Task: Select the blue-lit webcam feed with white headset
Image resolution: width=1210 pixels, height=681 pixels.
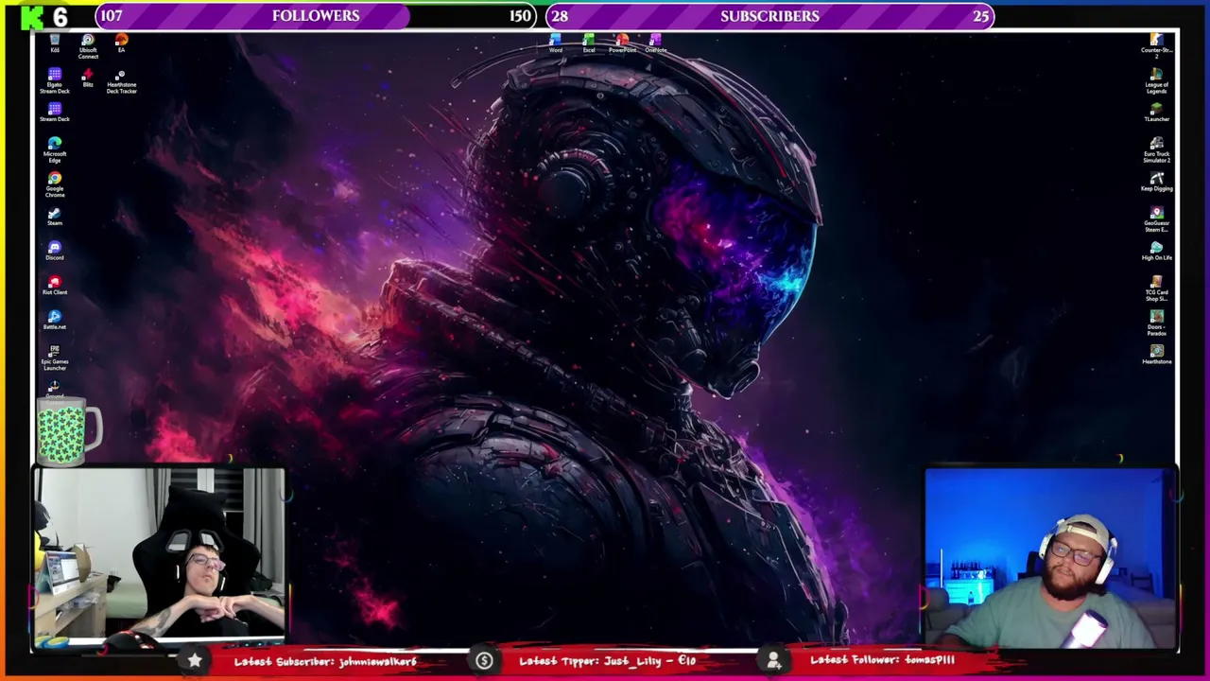Action: [x=1050, y=558]
